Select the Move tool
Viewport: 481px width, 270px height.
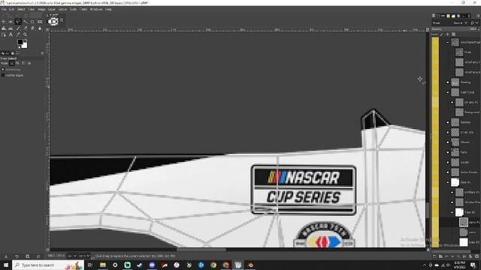coord(3,22)
